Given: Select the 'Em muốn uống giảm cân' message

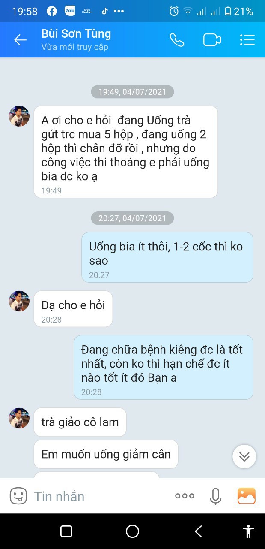Looking at the screenshot, I should point(106,454).
